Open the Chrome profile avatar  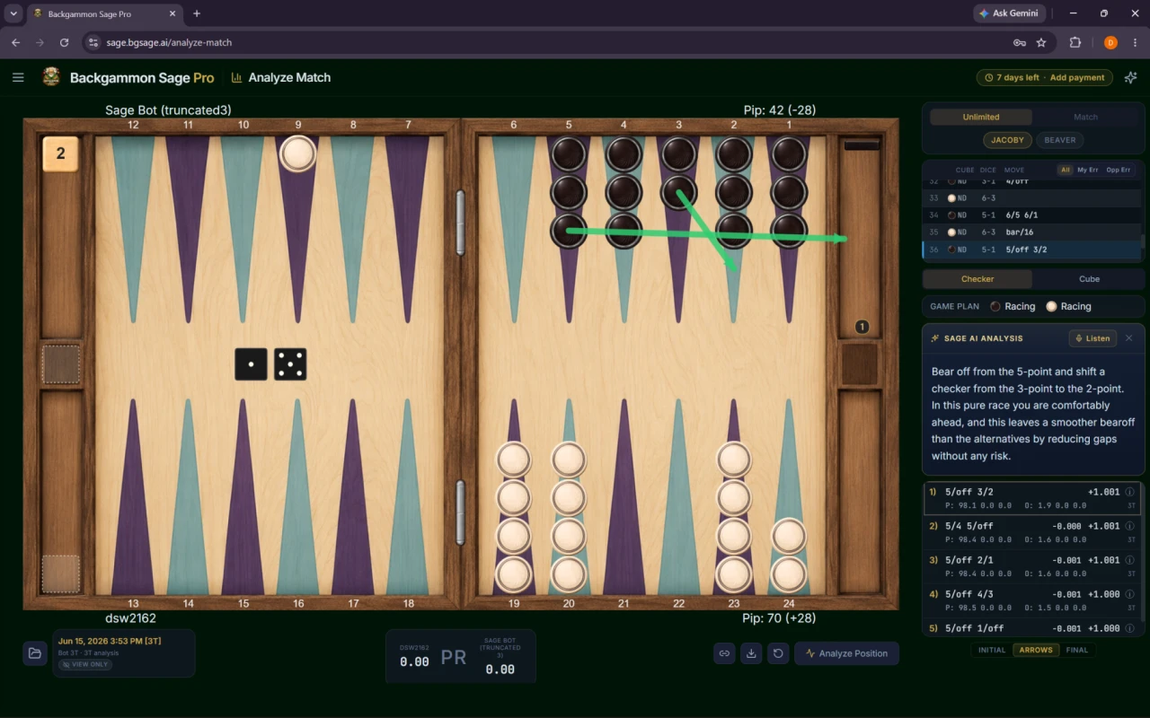point(1110,42)
